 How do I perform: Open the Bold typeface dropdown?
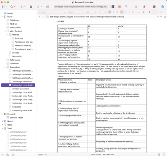pyautogui.click(x=91, y=12)
